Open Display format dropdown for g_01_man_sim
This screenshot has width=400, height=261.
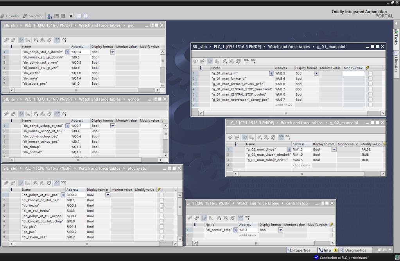click(316, 73)
